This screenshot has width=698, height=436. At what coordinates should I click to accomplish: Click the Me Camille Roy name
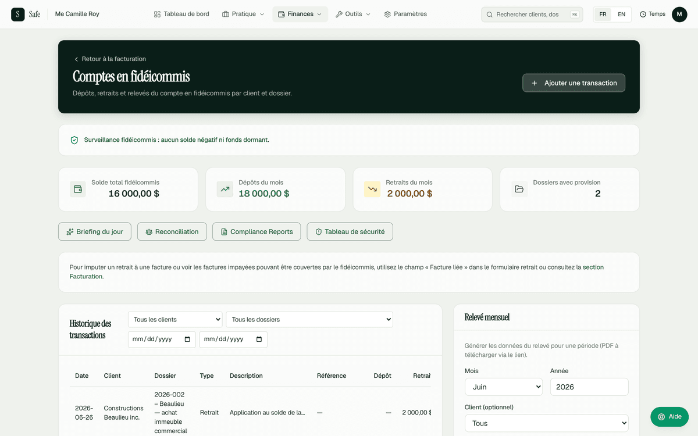(x=77, y=14)
